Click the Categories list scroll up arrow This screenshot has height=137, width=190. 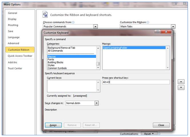pos(98,48)
